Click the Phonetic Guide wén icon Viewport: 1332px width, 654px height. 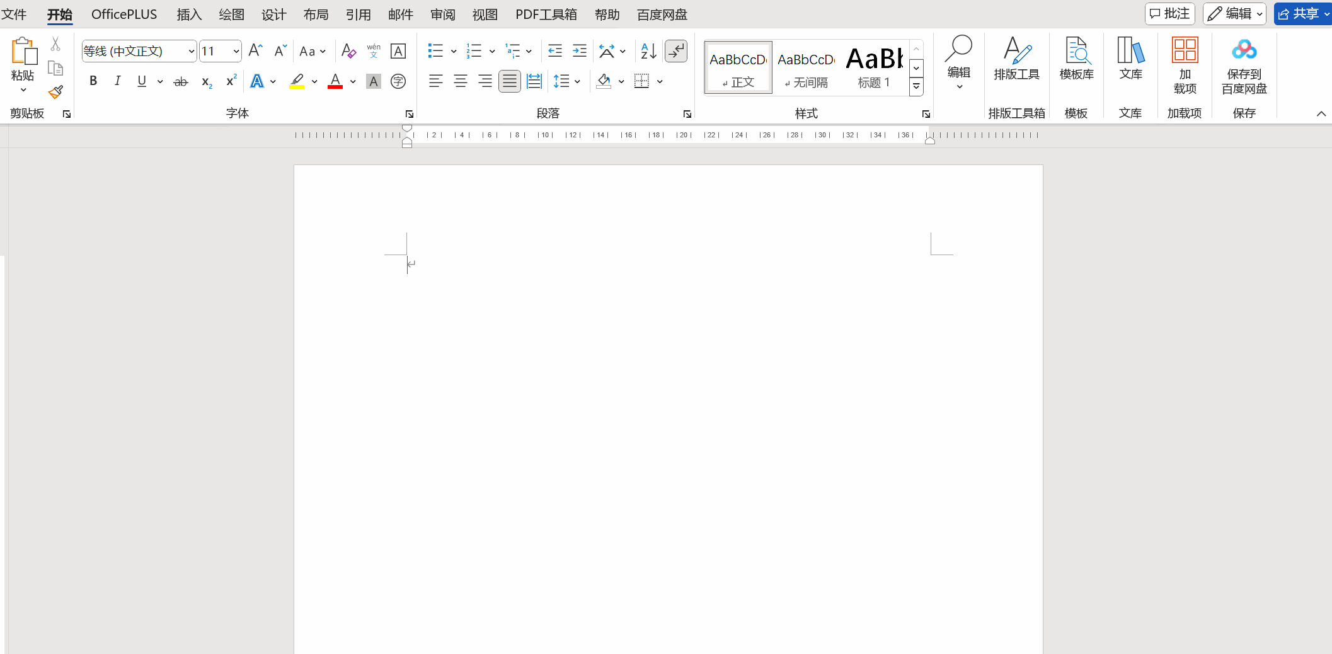click(x=374, y=51)
